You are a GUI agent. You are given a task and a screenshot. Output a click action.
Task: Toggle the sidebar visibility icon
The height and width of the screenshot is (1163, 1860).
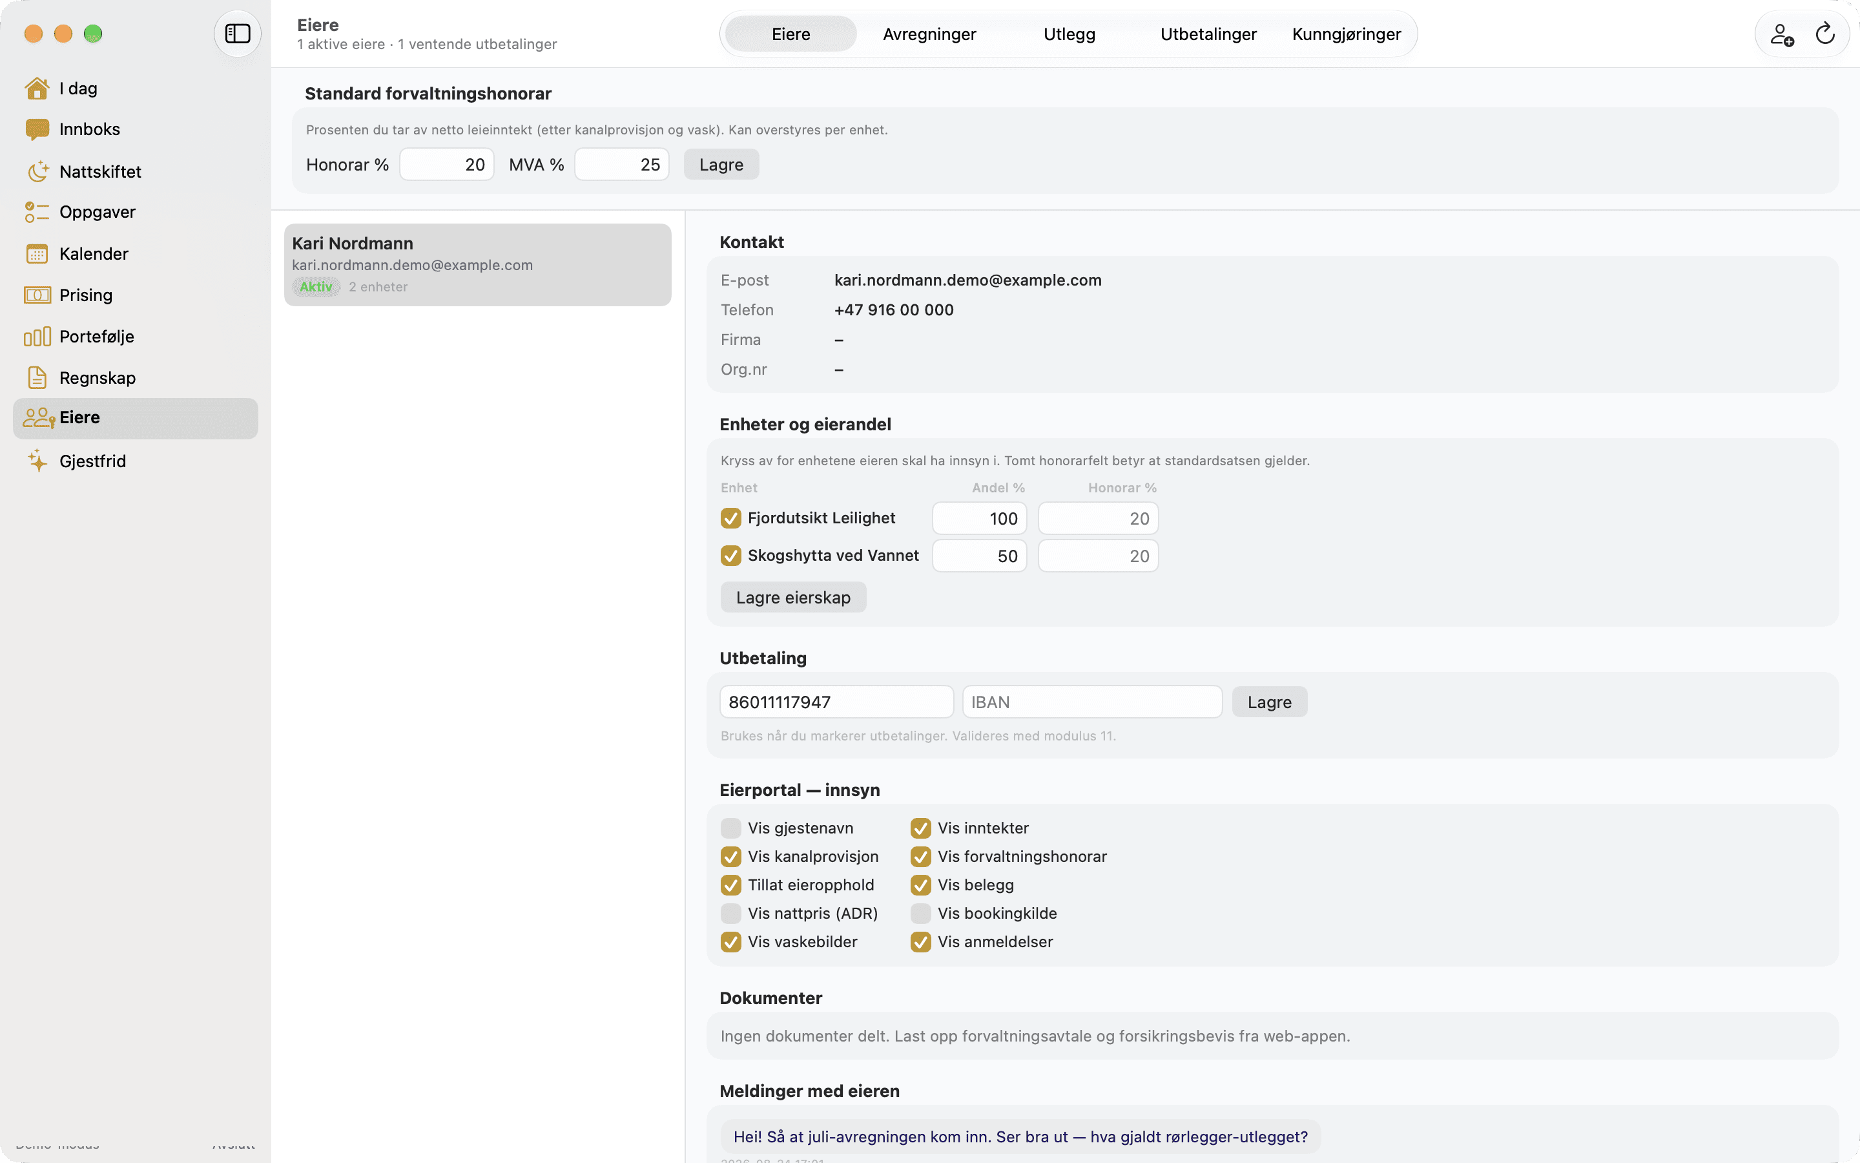pyautogui.click(x=238, y=34)
